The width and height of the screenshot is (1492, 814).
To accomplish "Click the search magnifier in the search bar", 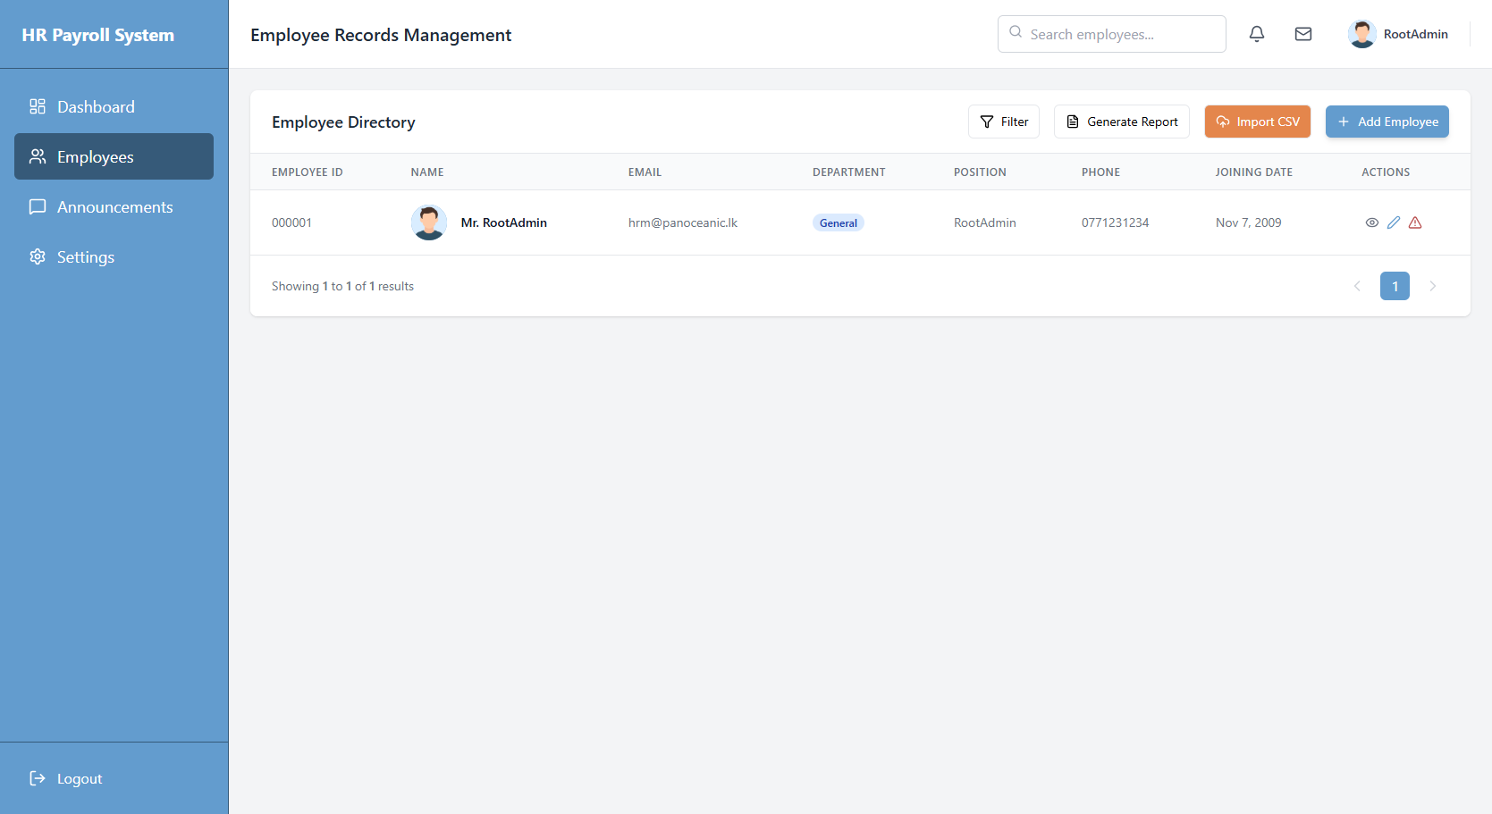I will [x=1016, y=32].
